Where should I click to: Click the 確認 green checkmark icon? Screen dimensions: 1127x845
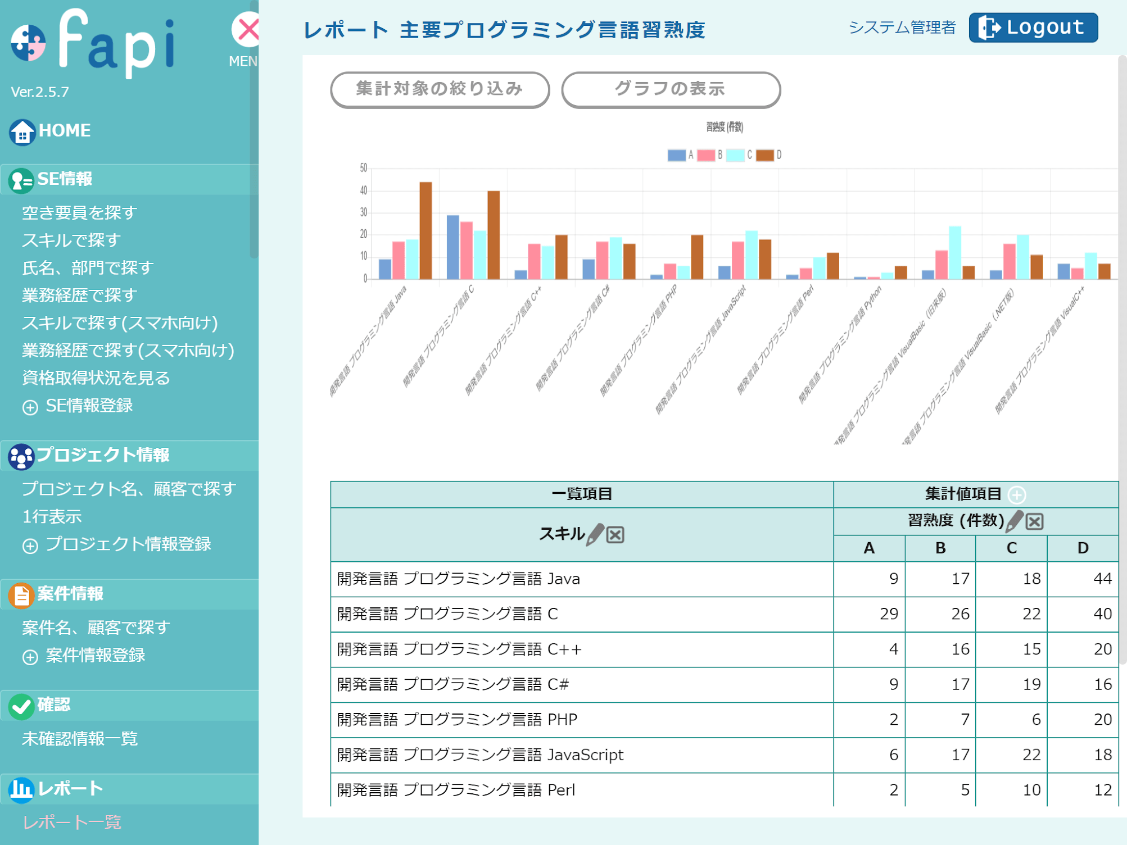(x=21, y=706)
